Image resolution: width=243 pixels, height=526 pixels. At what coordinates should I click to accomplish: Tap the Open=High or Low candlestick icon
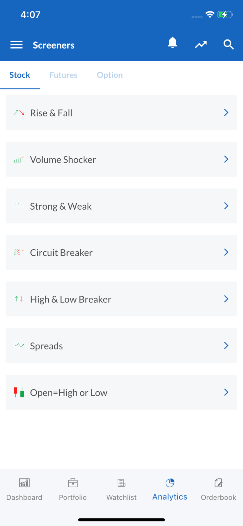pos(19,392)
